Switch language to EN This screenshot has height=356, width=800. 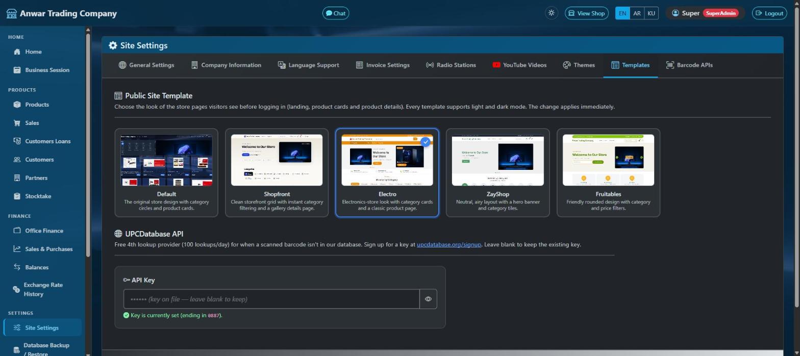[622, 13]
